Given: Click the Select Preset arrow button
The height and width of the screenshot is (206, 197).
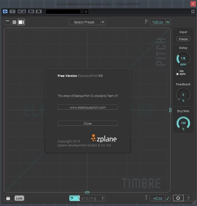Looking at the screenshot, I should point(103,22).
